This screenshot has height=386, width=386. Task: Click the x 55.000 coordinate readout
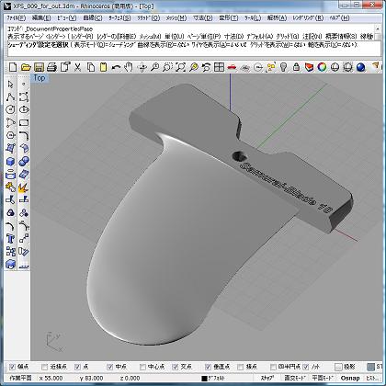point(51,378)
